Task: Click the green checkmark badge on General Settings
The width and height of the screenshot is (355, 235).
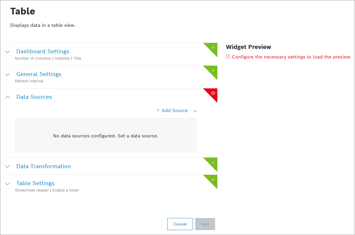Action: point(213,70)
